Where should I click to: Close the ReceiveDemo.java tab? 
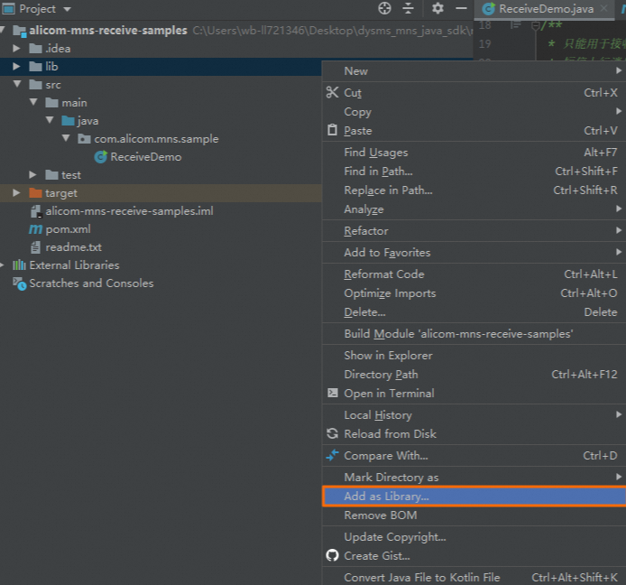604,8
